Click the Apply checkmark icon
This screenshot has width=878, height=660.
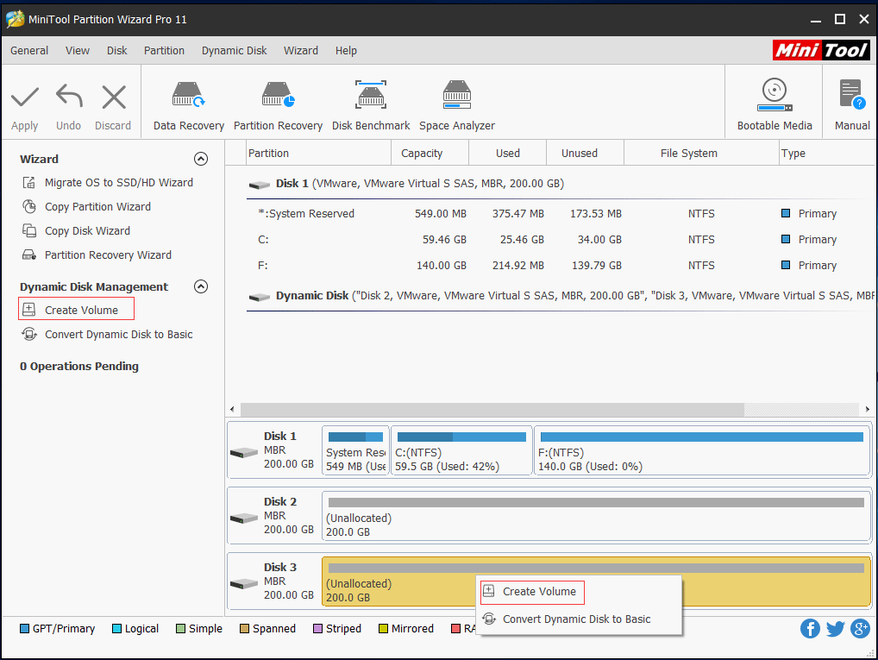pyautogui.click(x=25, y=97)
